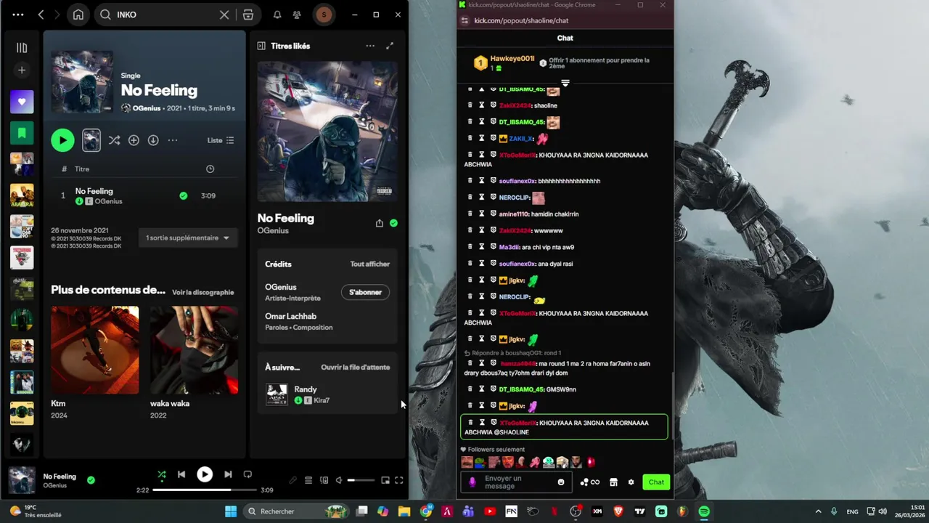Open Liked Songs purple heart in sidebar
The image size is (929, 523).
coord(22,102)
